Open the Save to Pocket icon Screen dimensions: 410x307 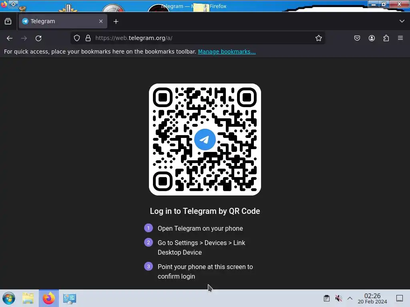tap(357, 38)
